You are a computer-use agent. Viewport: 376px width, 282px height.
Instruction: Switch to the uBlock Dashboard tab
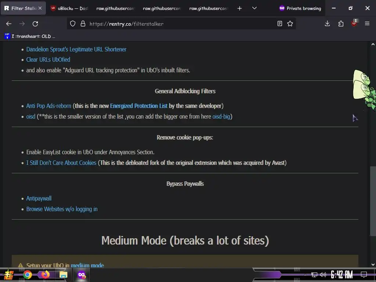69,8
